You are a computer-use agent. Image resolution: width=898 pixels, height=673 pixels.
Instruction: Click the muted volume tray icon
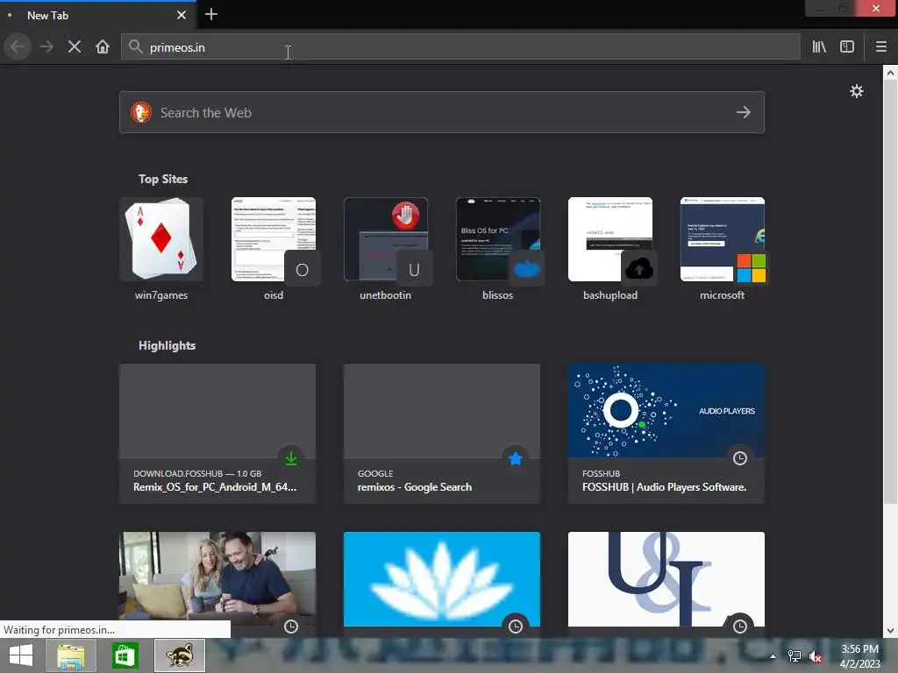[x=816, y=656]
